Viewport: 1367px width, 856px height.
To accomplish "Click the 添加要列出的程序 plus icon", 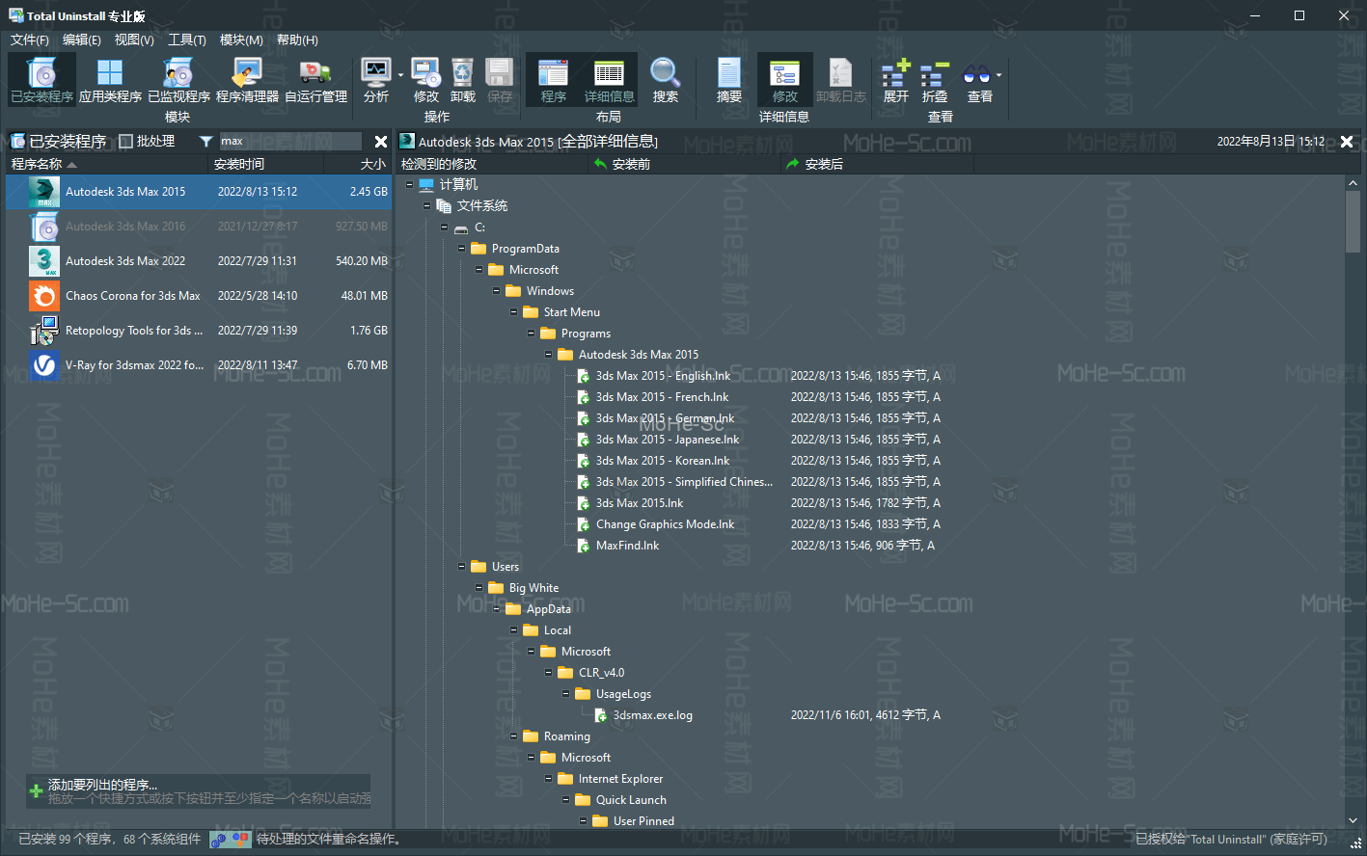I will [x=36, y=791].
